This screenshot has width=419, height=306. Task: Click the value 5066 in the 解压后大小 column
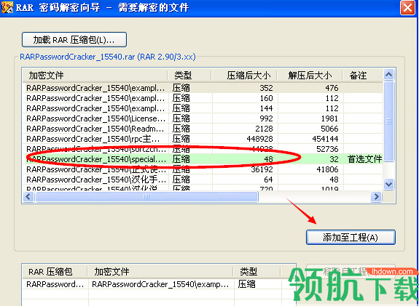[329, 129]
